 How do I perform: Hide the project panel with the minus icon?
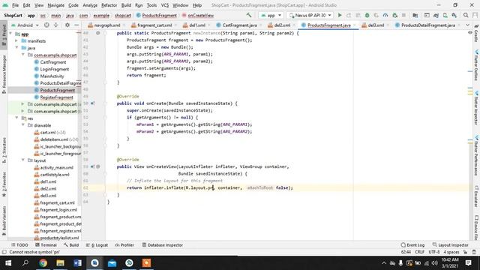coord(76,25)
